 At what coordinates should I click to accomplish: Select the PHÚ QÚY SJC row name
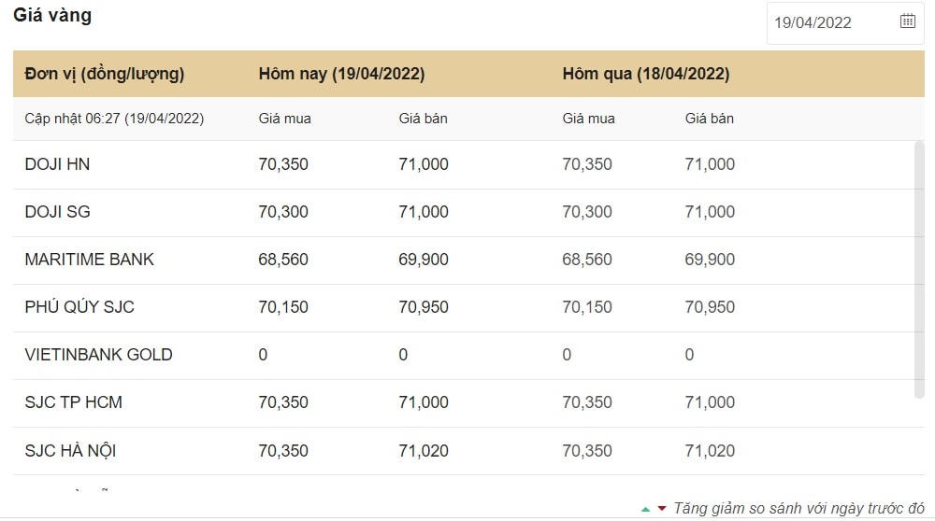click(79, 307)
